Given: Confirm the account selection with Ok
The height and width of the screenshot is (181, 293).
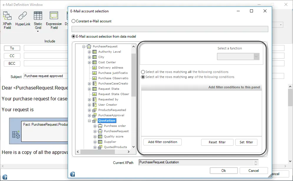Looking at the screenshot, I should click(224, 170).
